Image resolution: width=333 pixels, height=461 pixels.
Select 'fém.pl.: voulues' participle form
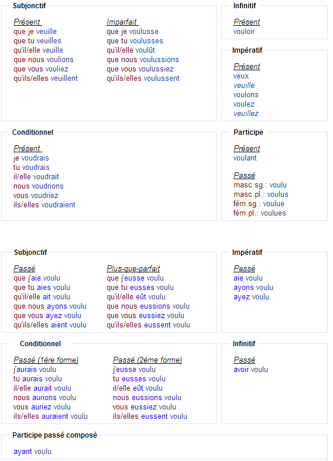click(x=260, y=213)
